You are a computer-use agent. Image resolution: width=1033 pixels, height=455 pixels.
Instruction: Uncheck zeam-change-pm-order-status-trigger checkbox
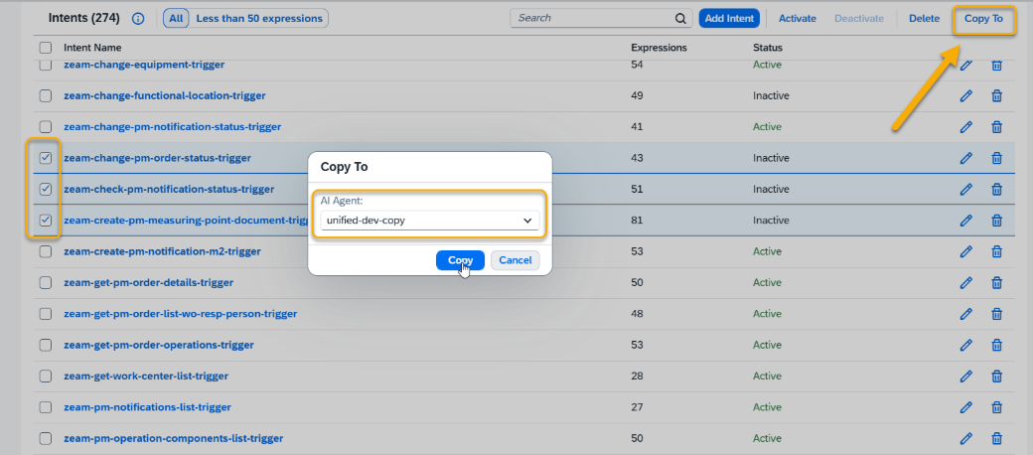pos(45,158)
